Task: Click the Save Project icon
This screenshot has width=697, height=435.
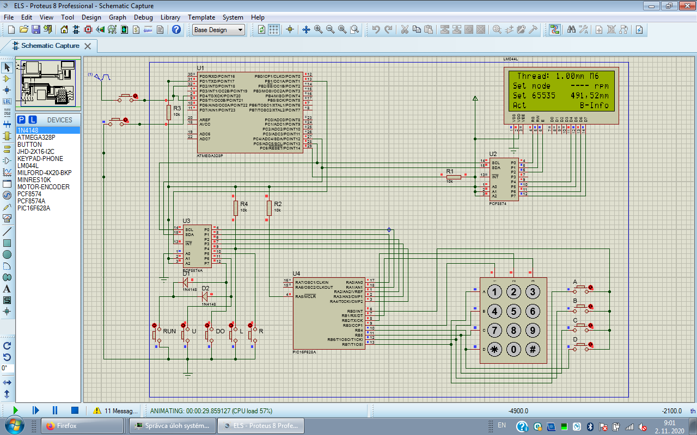Action: (x=35, y=29)
